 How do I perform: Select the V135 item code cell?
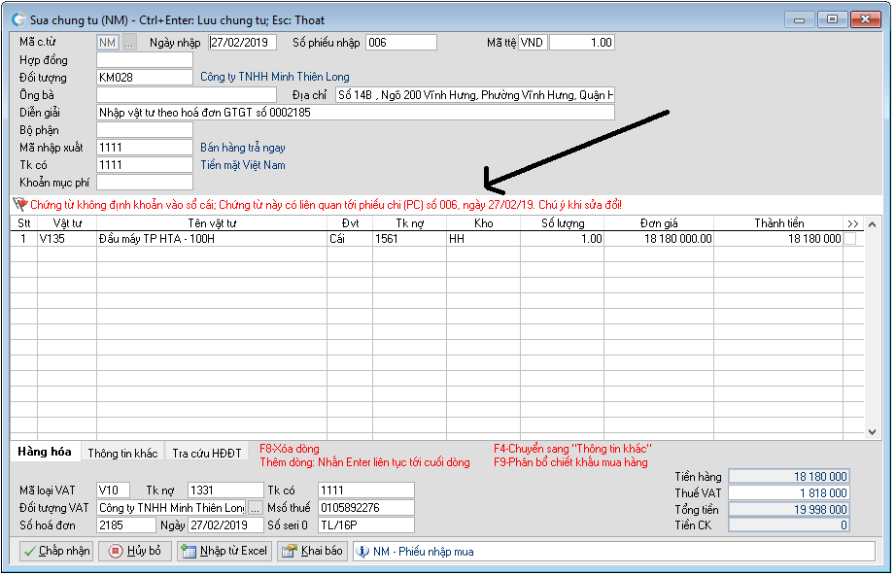[x=67, y=239]
